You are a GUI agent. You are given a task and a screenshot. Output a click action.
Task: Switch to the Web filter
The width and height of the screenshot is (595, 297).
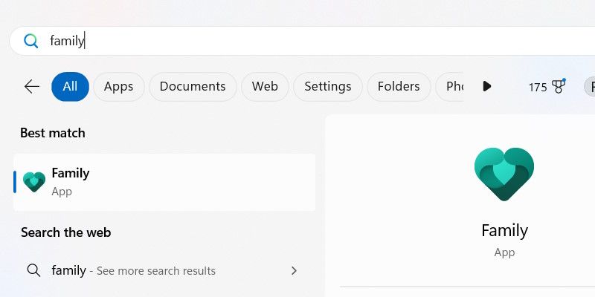(x=265, y=87)
